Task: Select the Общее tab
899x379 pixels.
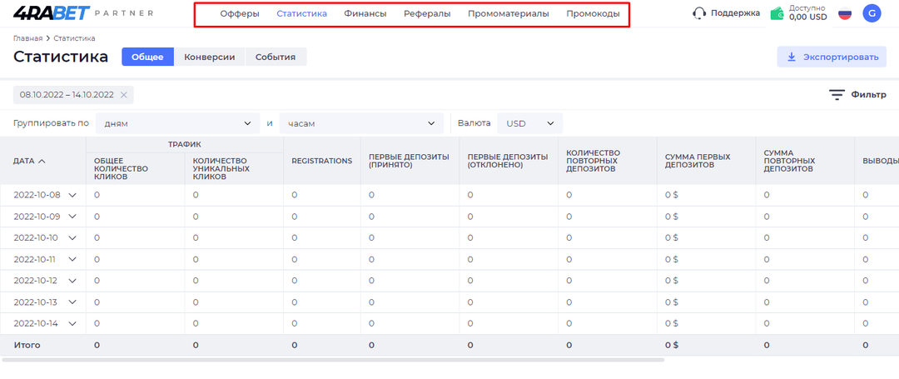Action: (147, 57)
